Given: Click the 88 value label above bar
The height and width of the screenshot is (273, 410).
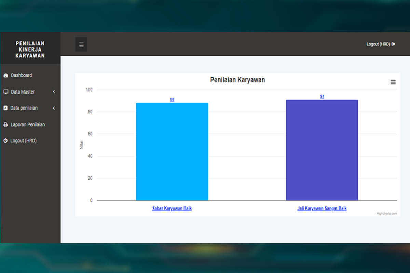Looking at the screenshot, I should tap(172, 100).
